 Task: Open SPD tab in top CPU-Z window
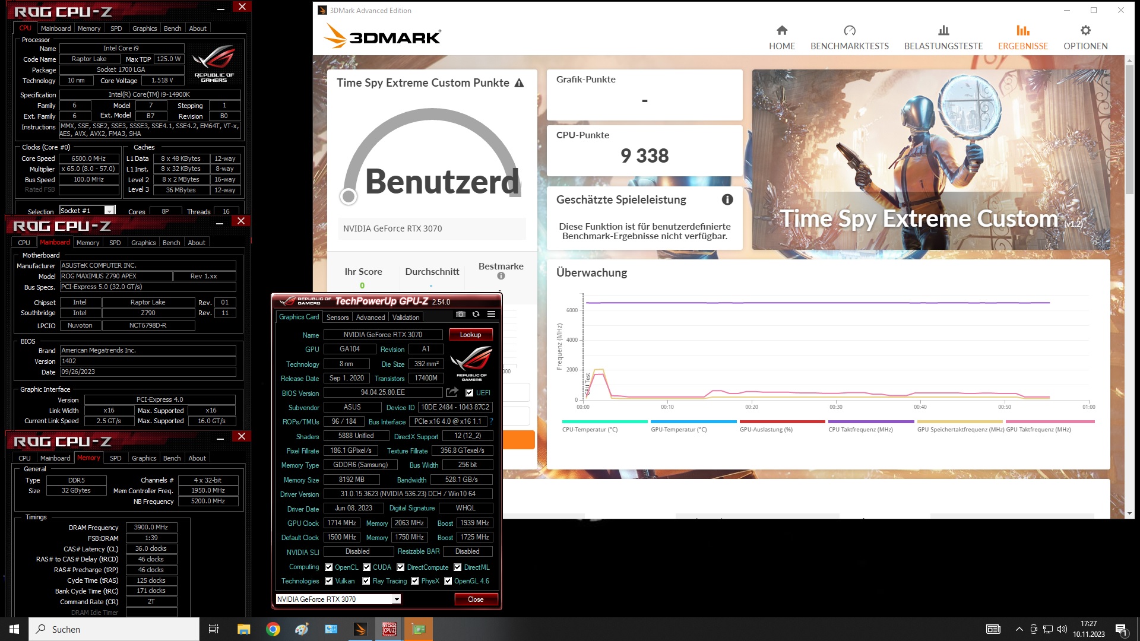pos(116,28)
